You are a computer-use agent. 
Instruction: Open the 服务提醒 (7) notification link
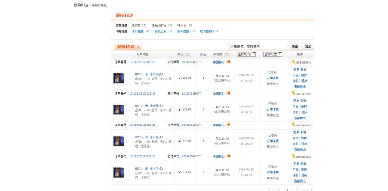pyautogui.click(x=186, y=31)
